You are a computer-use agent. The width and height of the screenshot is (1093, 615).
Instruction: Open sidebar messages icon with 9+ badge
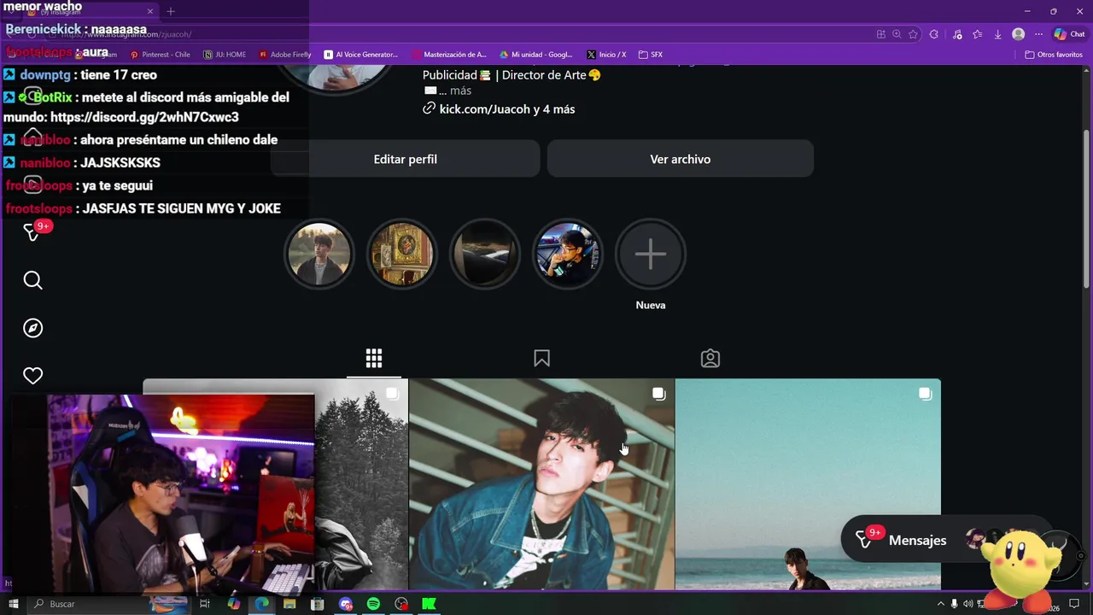tap(34, 231)
